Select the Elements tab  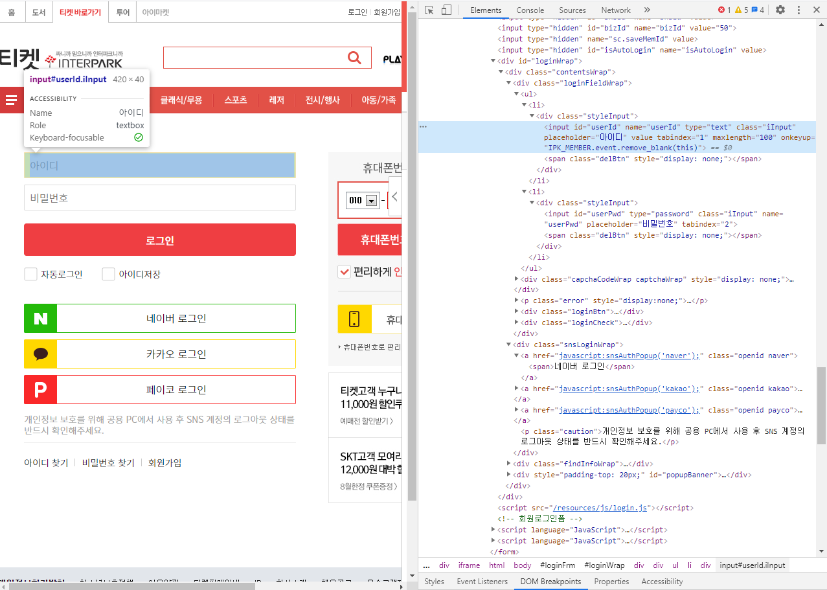(x=486, y=10)
